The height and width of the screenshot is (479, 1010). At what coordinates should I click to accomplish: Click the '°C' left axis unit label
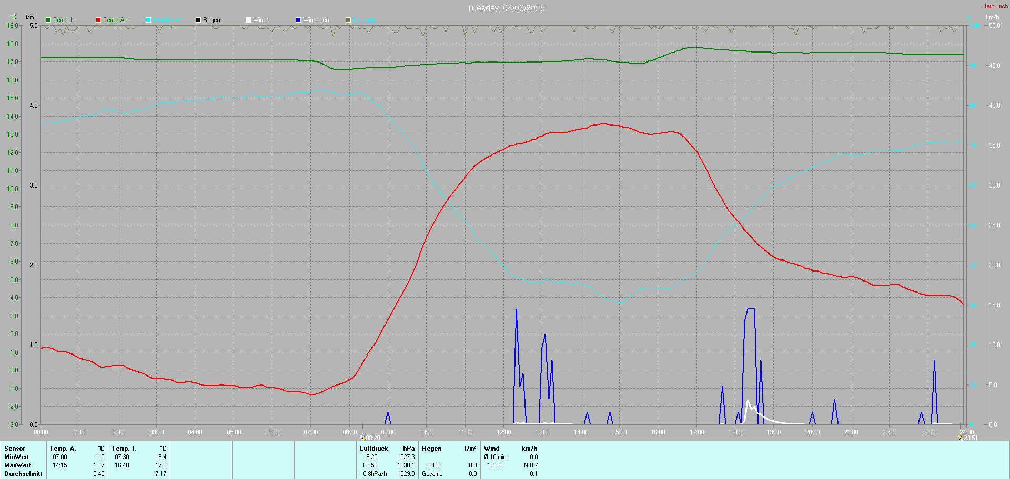[13, 17]
